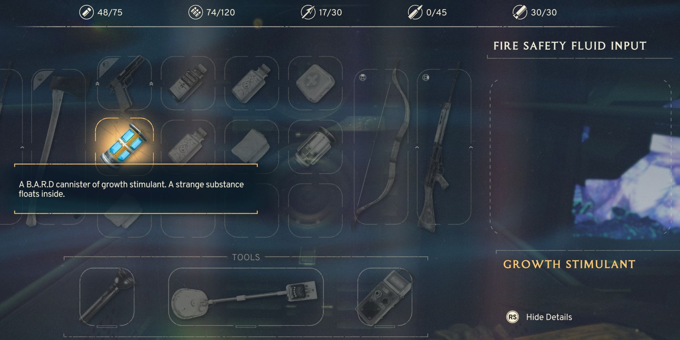Image resolution: width=680 pixels, height=340 pixels.
Task: Click the pistol ammo counter 48/75
Action: [x=101, y=12]
